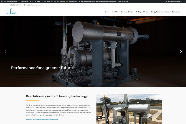Expand the New content menu
Image resolution: width=186 pixels, height=124 pixels.
point(37,2)
